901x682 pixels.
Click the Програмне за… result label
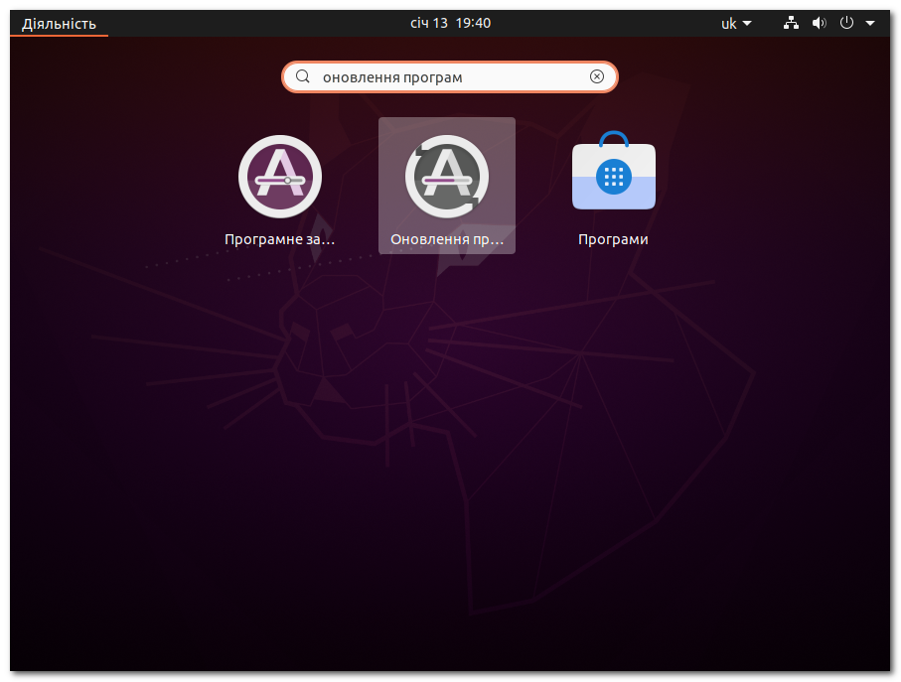tap(279, 238)
